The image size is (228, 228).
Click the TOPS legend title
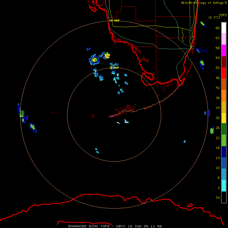click(x=223, y=15)
